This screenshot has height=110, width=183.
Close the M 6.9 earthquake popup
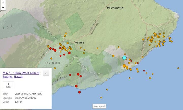[x=46, y=73]
